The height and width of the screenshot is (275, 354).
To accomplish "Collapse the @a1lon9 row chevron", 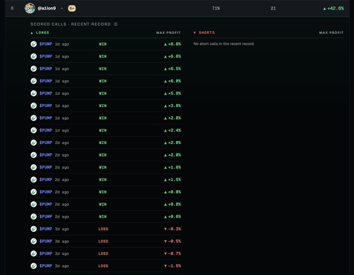I will tap(62, 8).
